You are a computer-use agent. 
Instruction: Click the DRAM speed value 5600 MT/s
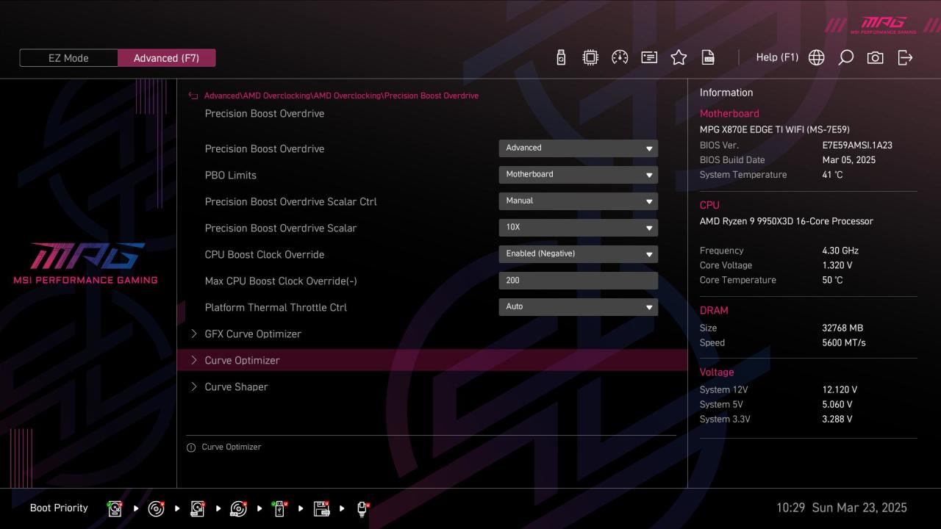(844, 343)
